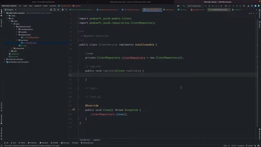
Task: Collapse the repositories package
Action: tap(17, 35)
